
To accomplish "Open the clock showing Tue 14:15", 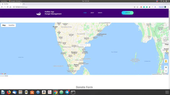I will pos(85,1).
